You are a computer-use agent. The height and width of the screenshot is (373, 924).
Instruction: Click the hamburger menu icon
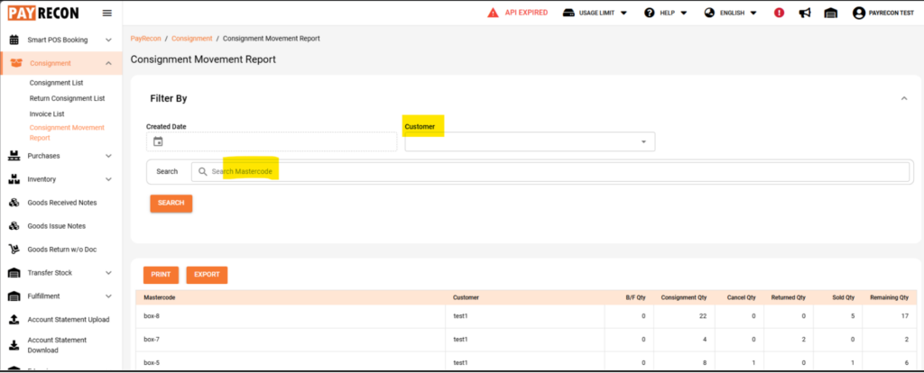click(x=107, y=13)
